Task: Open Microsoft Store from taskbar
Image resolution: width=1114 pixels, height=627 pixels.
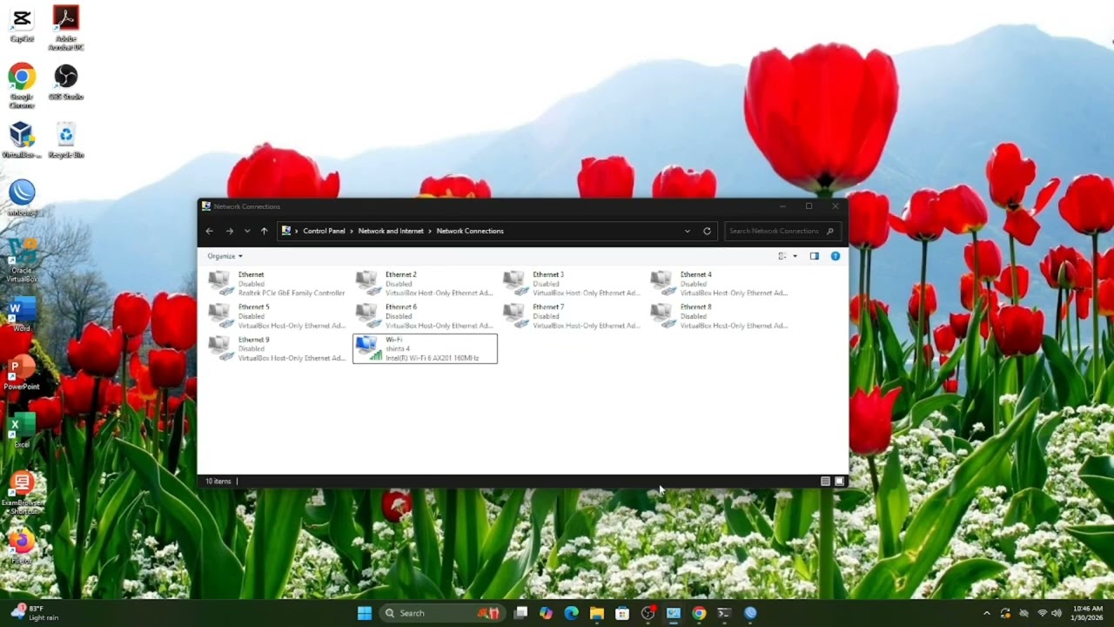Action: (622, 613)
